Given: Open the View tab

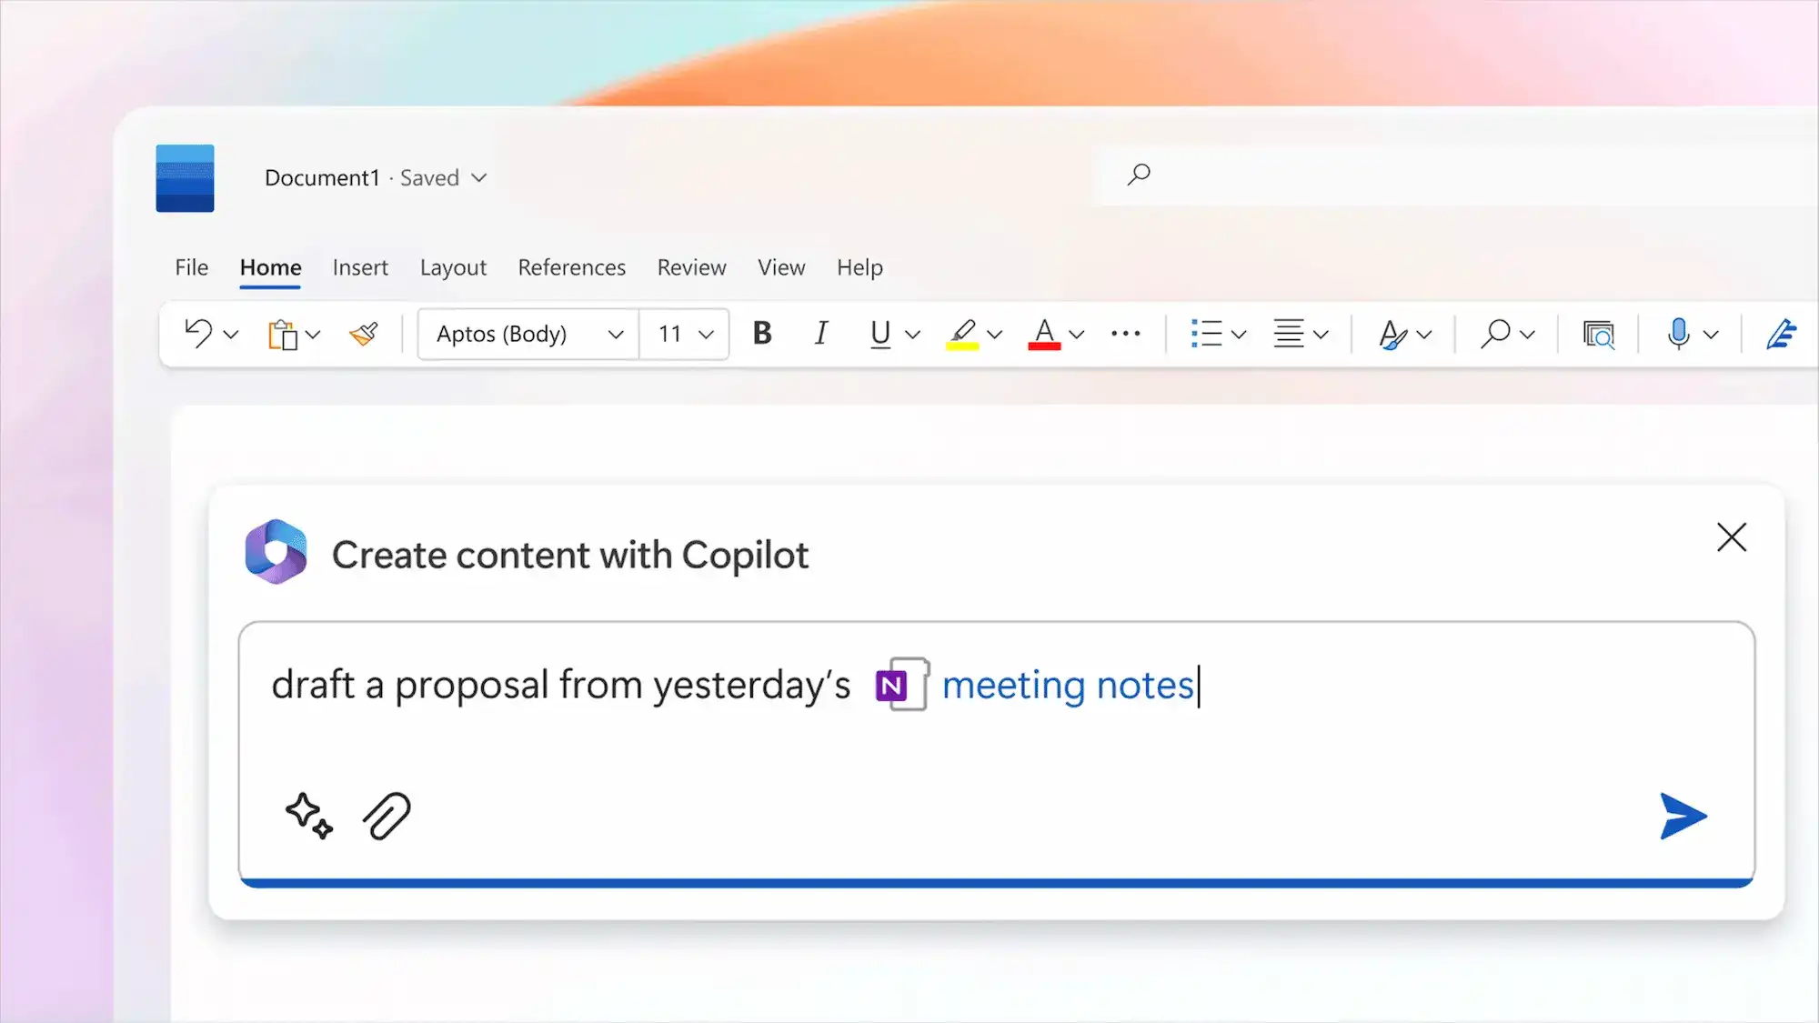Looking at the screenshot, I should pos(781,267).
